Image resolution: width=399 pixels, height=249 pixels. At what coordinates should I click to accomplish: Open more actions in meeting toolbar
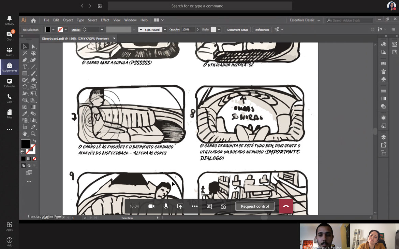(194, 206)
